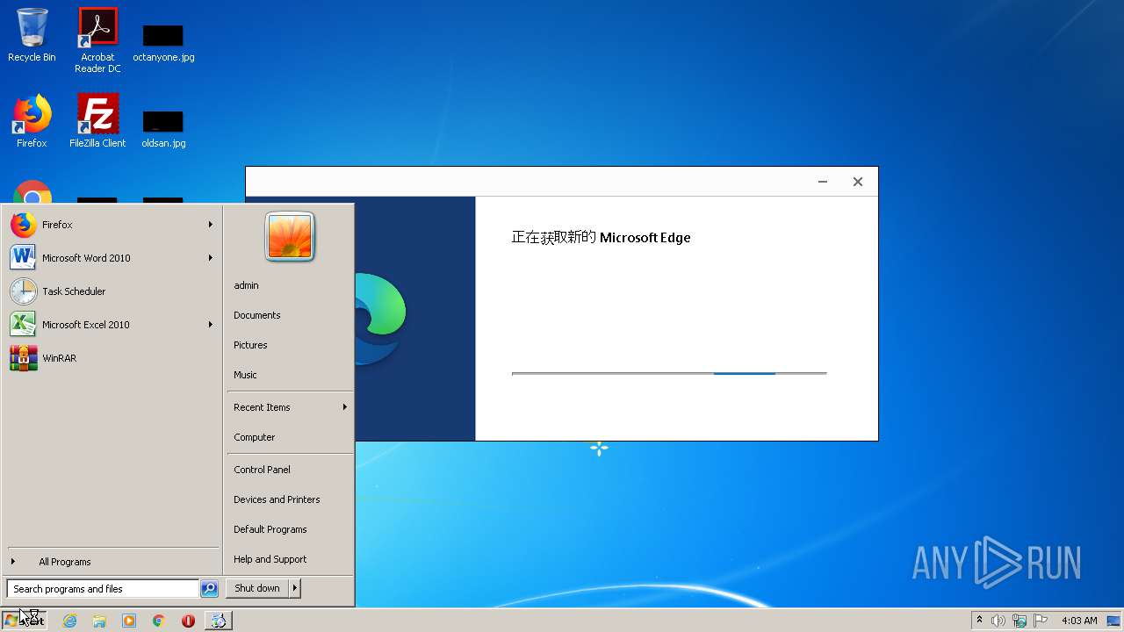Open Acrobat Reader DC desktop shortcut
This screenshot has width=1124, height=632.
click(97, 39)
